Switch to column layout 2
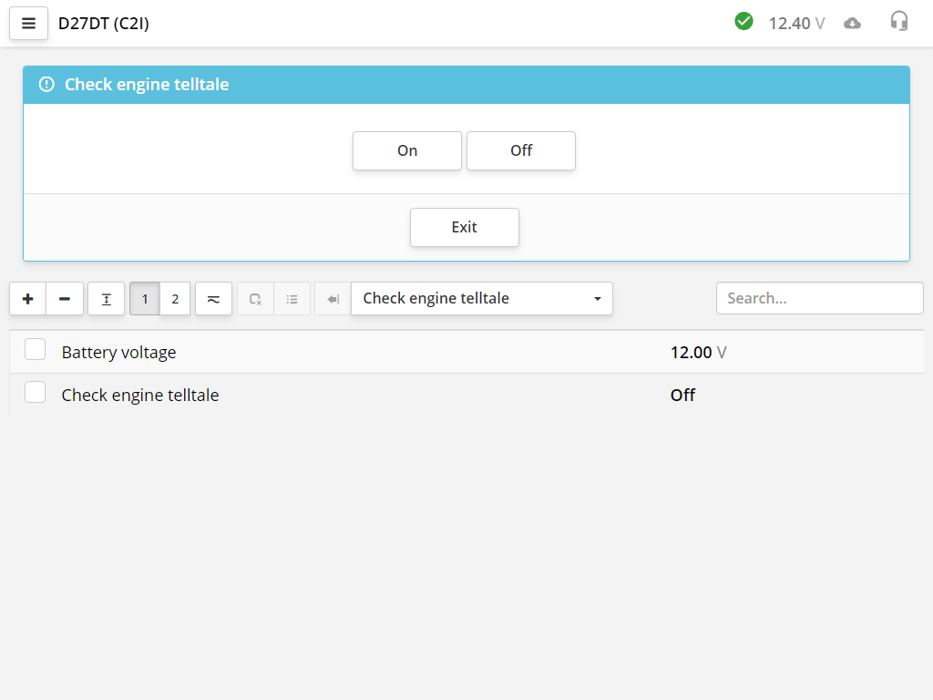933x700 pixels. pos(175,299)
